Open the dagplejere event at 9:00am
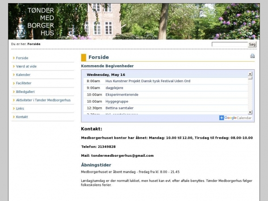The height and width of the screenshot is (201, 268). click(114, 88)
